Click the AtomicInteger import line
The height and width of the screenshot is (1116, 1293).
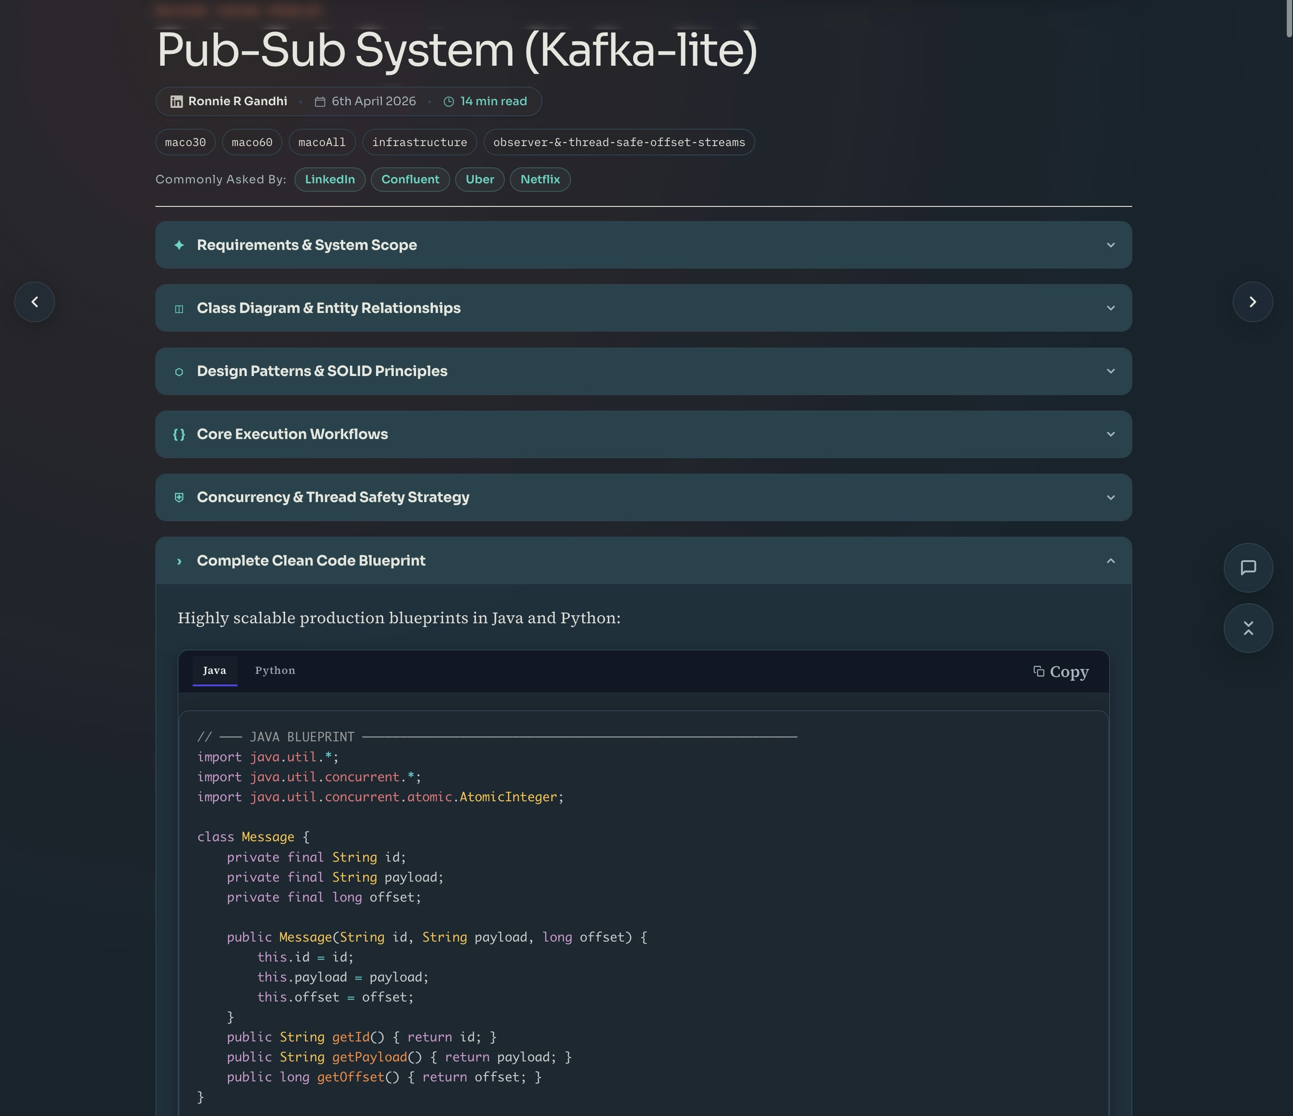point(381,797)
